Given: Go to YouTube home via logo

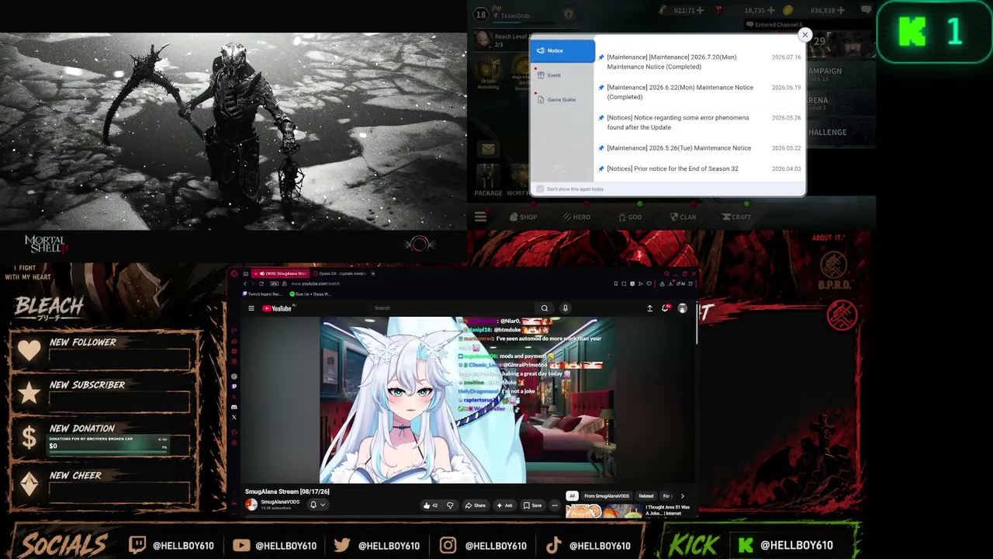Looking at the screenshot, I should click(277, 308).
